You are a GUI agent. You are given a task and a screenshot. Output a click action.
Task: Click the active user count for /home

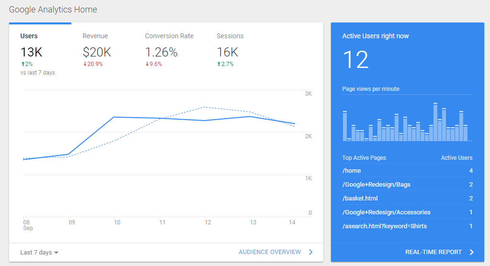point(471,170)
